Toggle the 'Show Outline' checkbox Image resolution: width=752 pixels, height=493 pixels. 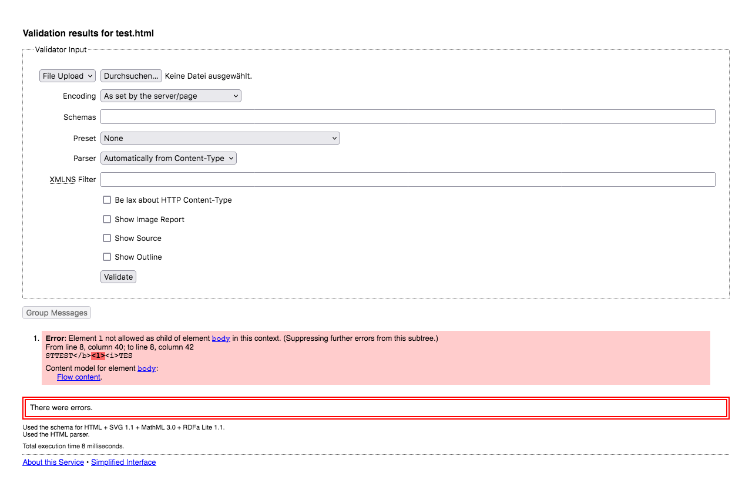[107, 257]
